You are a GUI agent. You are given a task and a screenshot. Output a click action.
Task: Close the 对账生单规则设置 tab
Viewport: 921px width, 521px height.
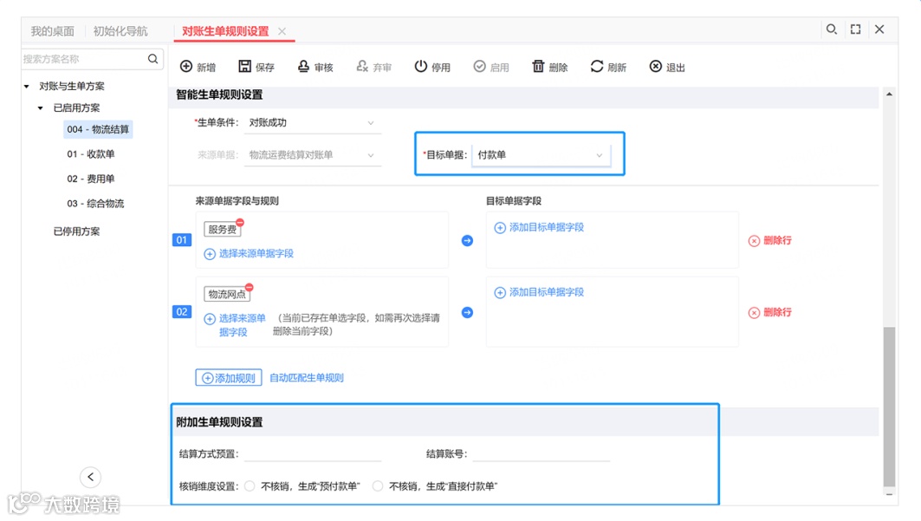pyautogui.click(x=282, y=31)
